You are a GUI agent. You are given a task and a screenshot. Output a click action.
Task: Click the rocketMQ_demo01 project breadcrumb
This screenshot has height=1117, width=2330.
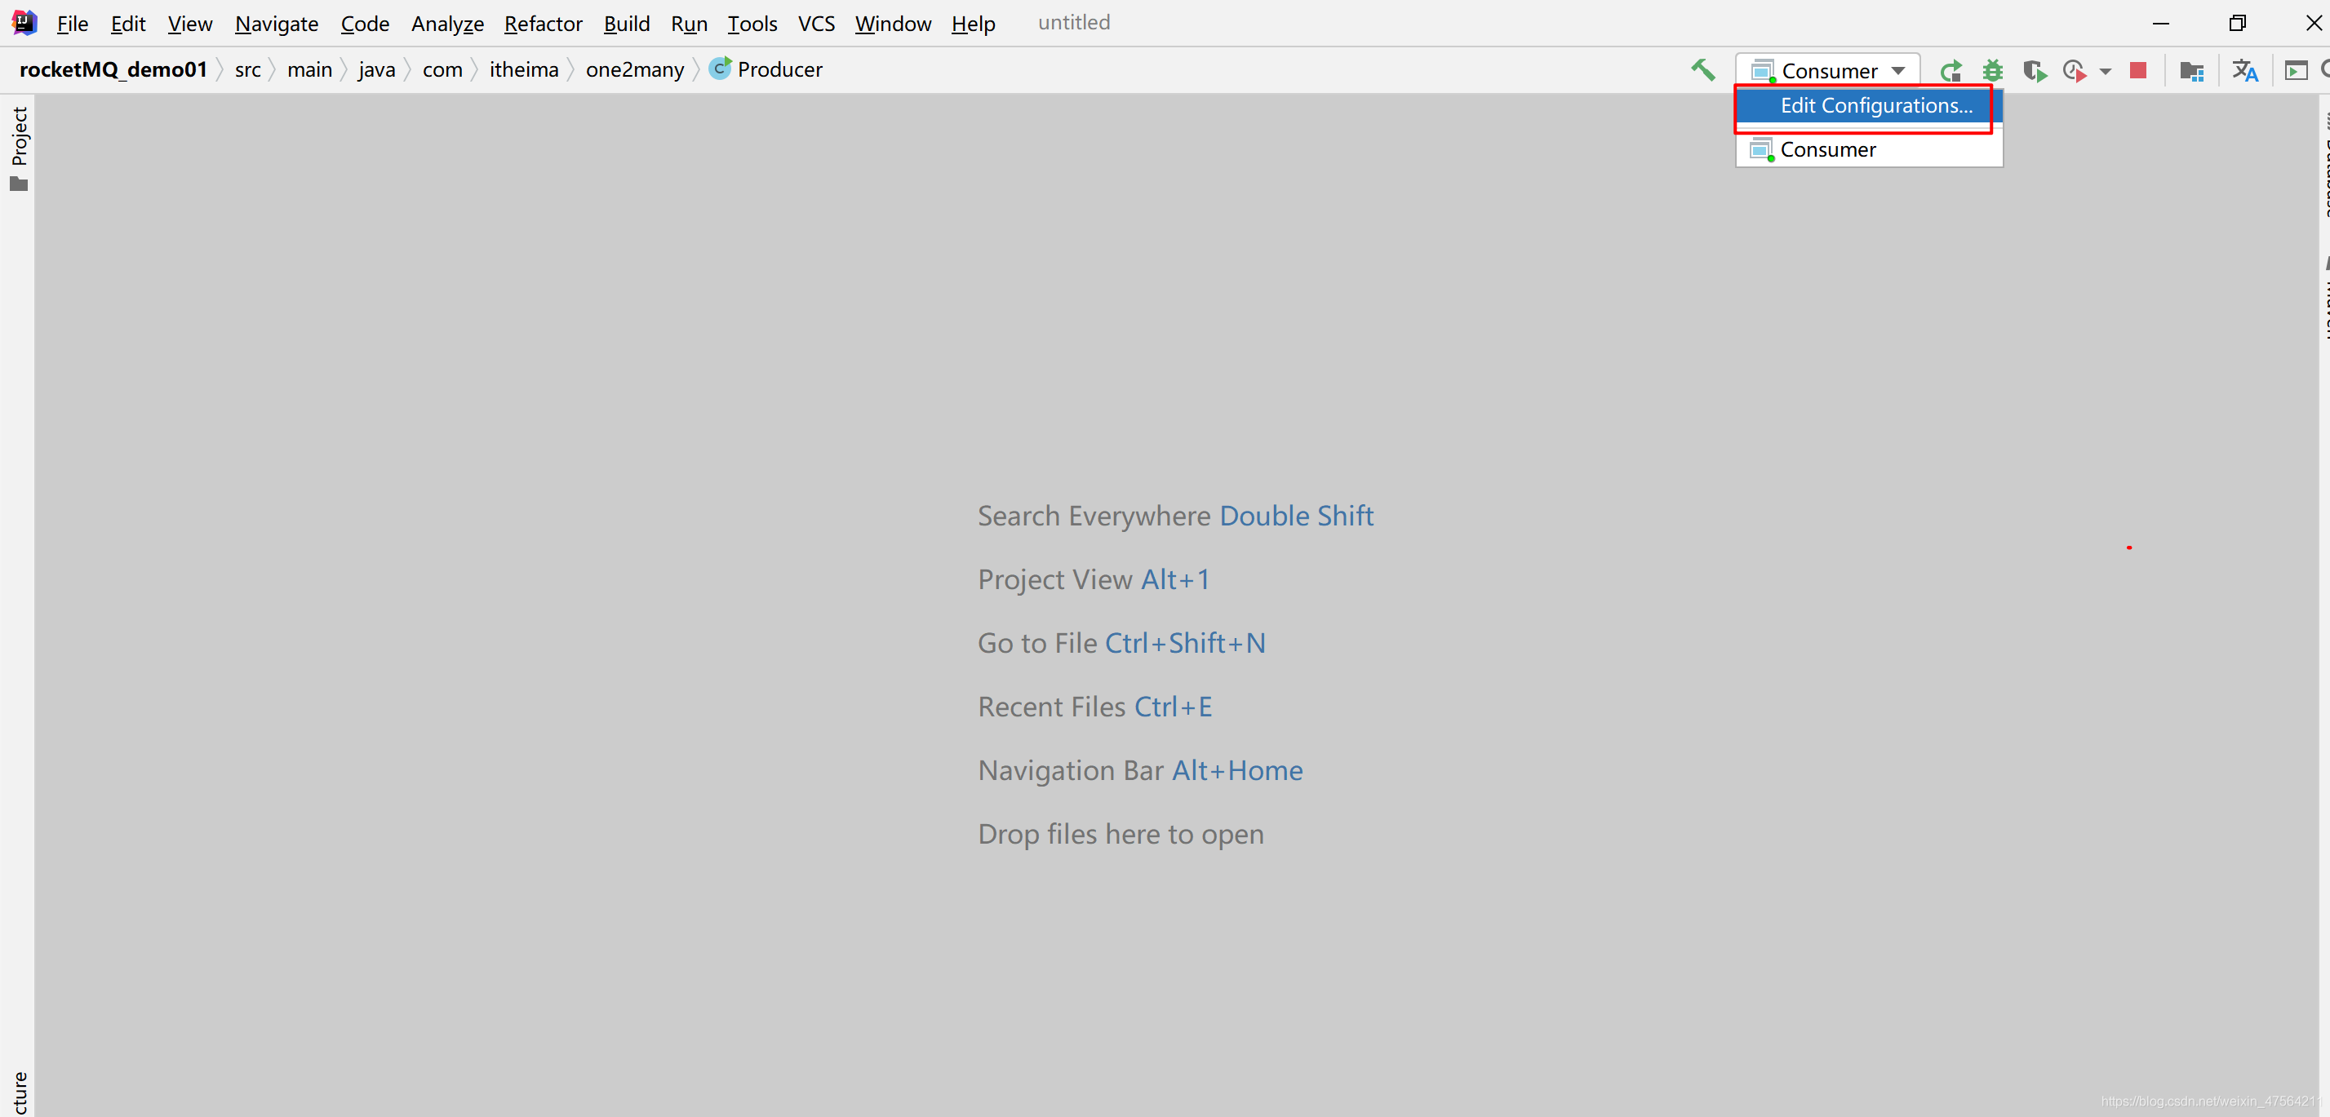click(x=113, y=69)
